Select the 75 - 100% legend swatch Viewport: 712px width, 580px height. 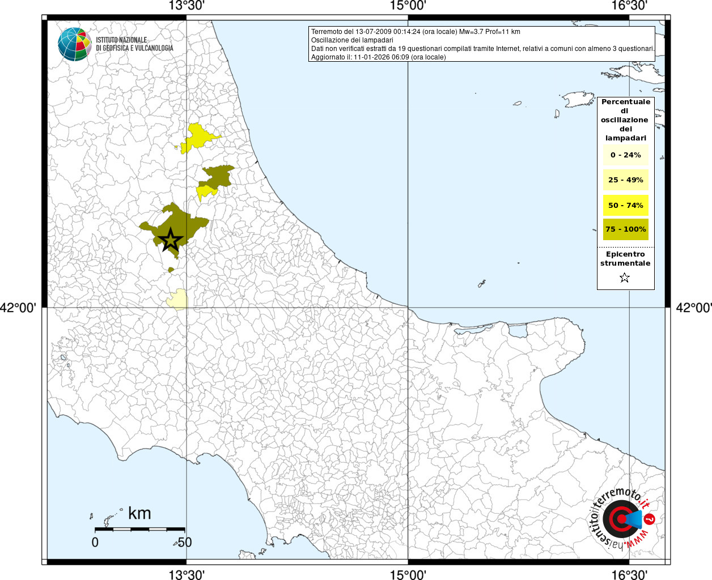pyautogui.click(x=625, y=229)
